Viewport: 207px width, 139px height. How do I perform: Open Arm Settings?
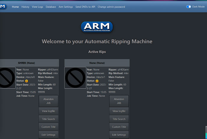click(66, 7)
